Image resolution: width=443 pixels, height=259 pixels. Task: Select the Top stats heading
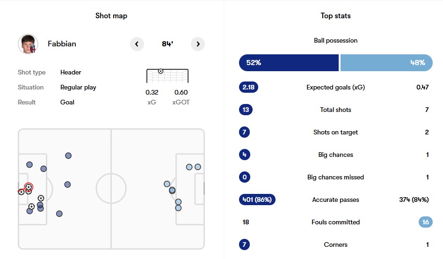[x=335, y=16]
